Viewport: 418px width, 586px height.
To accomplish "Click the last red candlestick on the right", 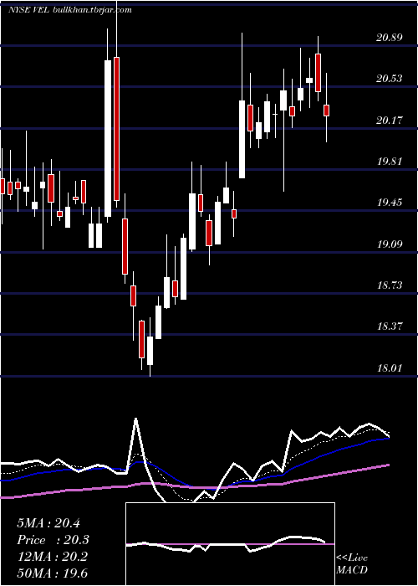I will click(327, 111).
